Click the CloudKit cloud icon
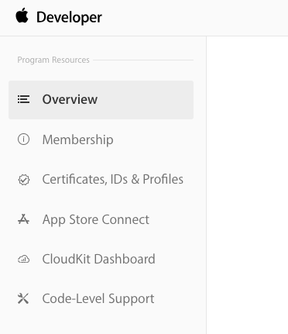288x334 pixels. (23, 259)
